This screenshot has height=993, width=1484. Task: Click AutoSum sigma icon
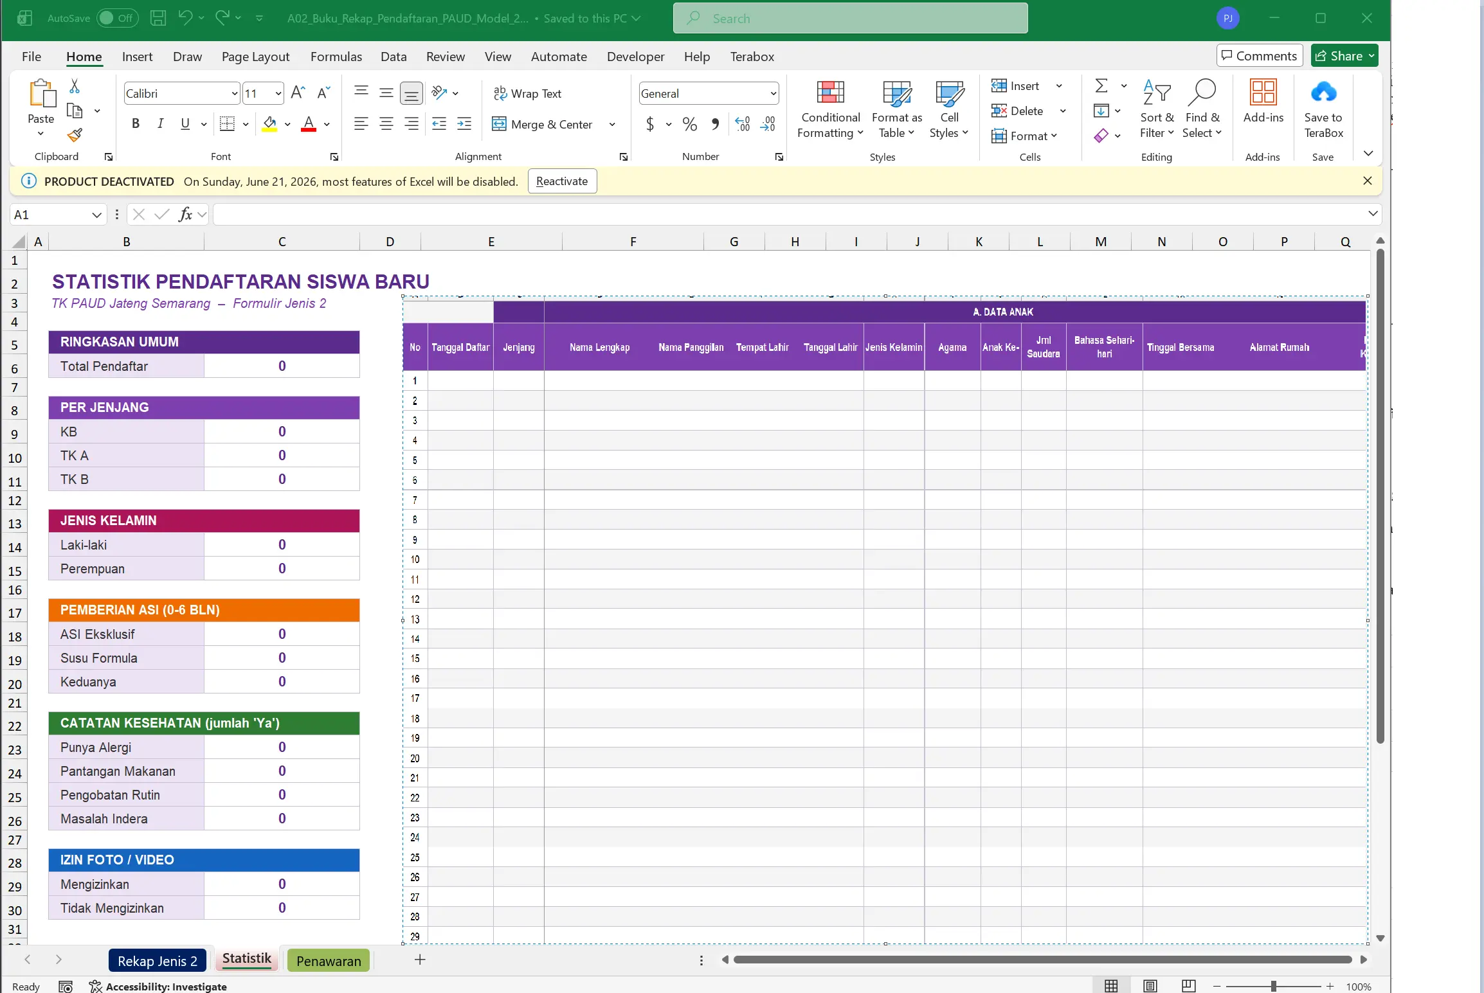(1101, 86)
